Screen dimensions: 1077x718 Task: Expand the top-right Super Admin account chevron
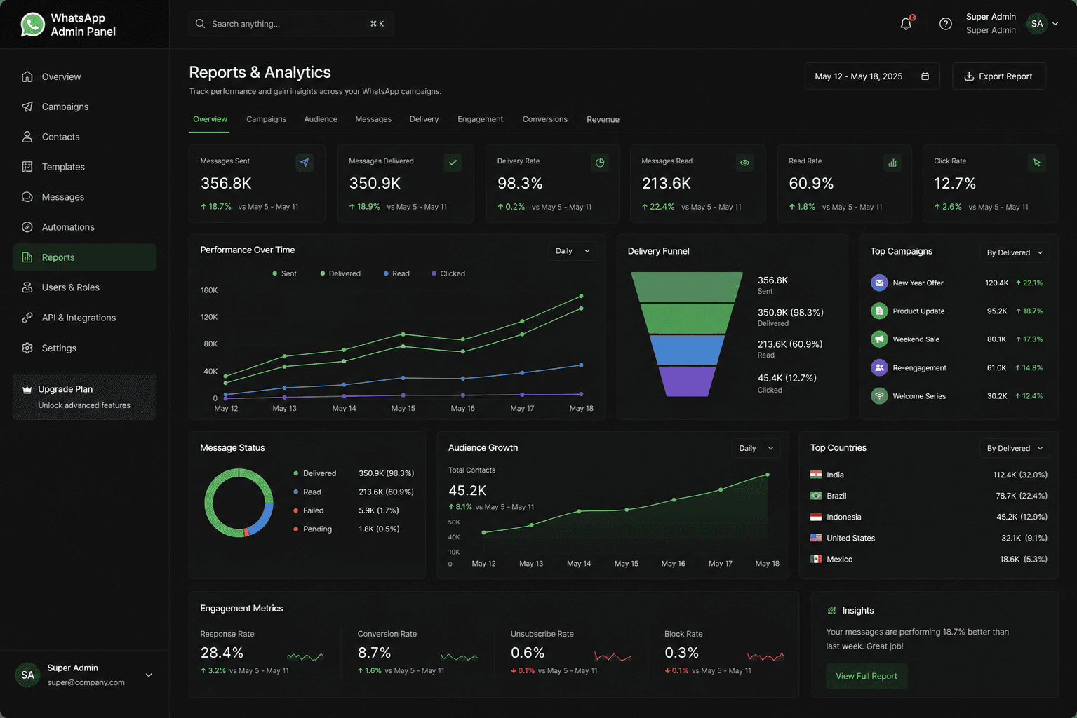(x=1055, y=24)
